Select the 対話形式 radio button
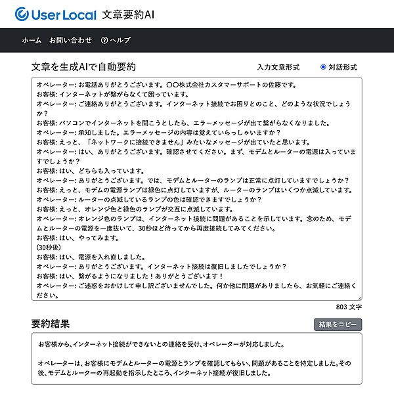The height and width of the screenshot is (394, 394). (323, 67)
